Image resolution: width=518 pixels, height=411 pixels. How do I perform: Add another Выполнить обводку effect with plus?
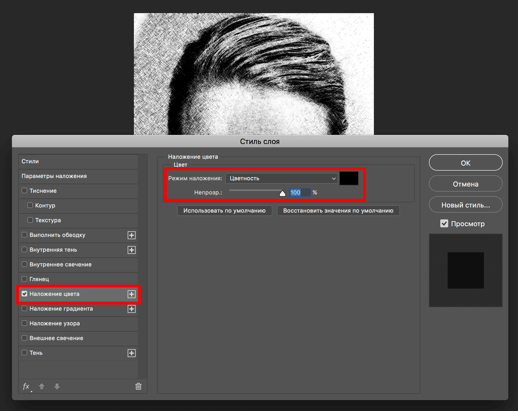(131, 235)
